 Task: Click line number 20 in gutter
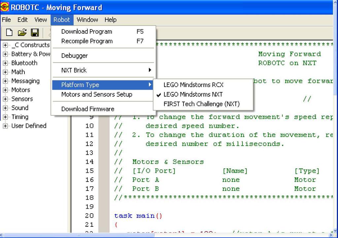[89, 216]
